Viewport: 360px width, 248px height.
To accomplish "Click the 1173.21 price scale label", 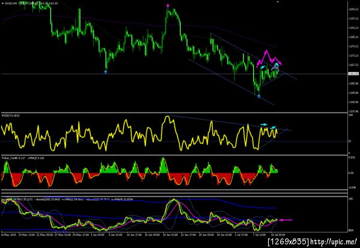I will (x=354, y=56).
